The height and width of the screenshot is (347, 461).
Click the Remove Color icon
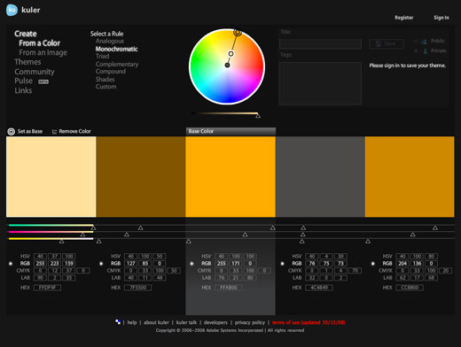pyautogui.click(x=54, y=132)
